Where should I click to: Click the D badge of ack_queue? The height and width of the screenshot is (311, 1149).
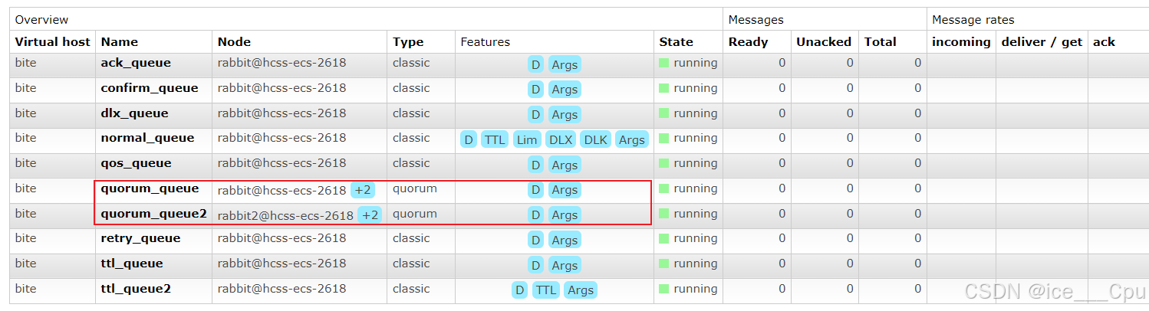pos(535,64)
